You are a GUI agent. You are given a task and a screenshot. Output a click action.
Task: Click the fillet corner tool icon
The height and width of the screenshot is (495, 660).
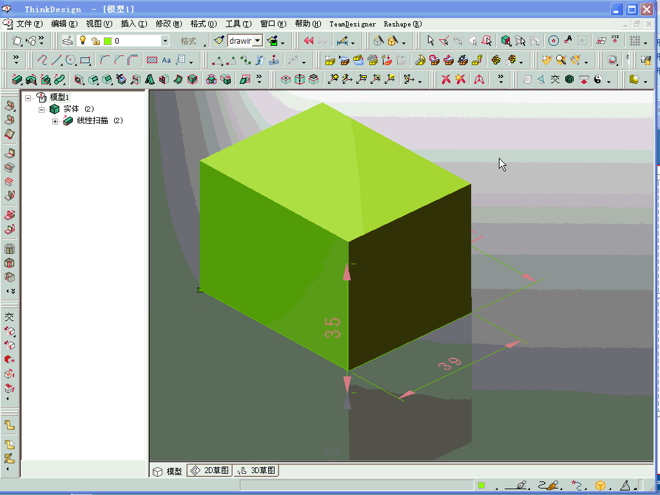point(104,60)
